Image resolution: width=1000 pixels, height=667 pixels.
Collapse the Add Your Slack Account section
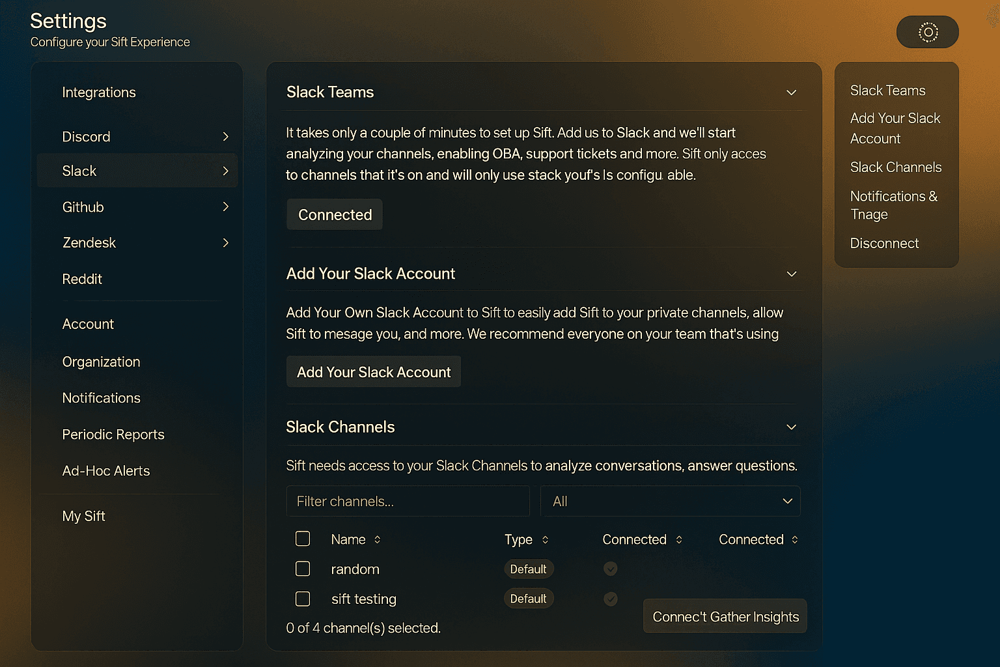click(x=792, y=274)
